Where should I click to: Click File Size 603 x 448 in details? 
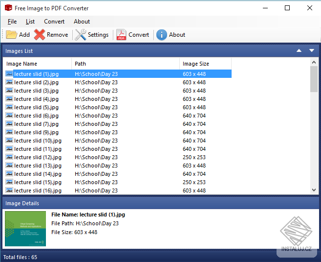(74, 232)
